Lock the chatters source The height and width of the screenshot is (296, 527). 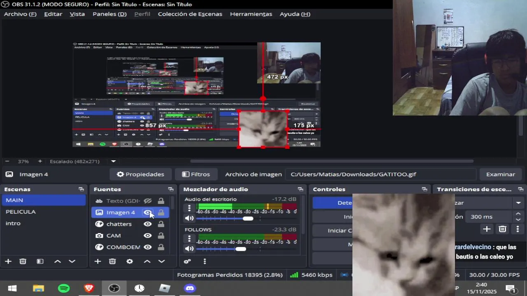(161, 224)
